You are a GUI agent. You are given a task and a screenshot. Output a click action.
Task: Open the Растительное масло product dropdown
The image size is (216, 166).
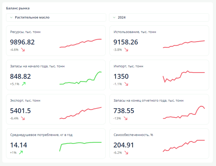tap(56, 18)
